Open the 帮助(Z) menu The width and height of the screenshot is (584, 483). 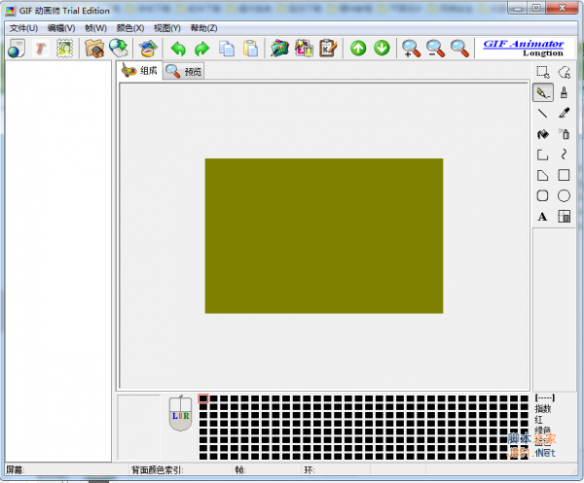click(204, 28)
